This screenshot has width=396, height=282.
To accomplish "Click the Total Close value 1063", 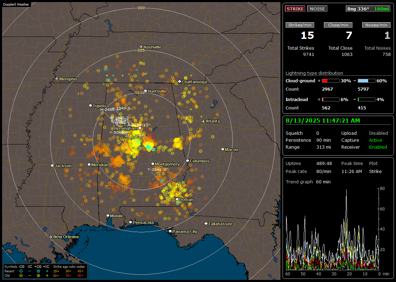I will [347, 55].
